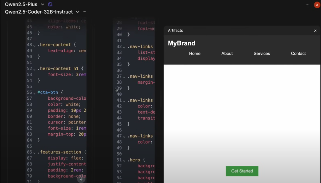This screenshot has height=183, width=321.
Task: Collapse the .nav-links rule at line 32
Action: (124, 47)
